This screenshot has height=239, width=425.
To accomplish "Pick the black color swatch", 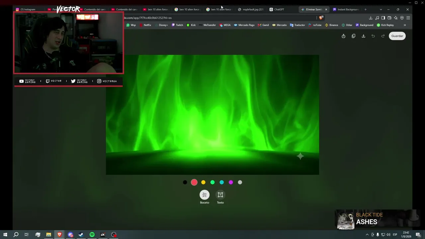I will [185, 182].
